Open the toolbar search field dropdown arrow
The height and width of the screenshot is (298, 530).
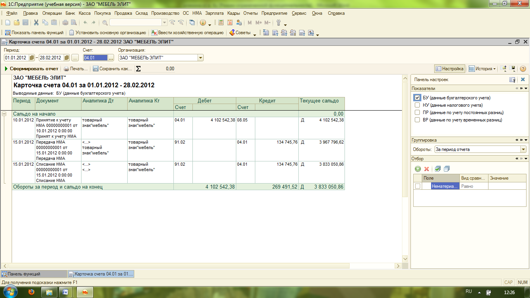pos(164,23)
